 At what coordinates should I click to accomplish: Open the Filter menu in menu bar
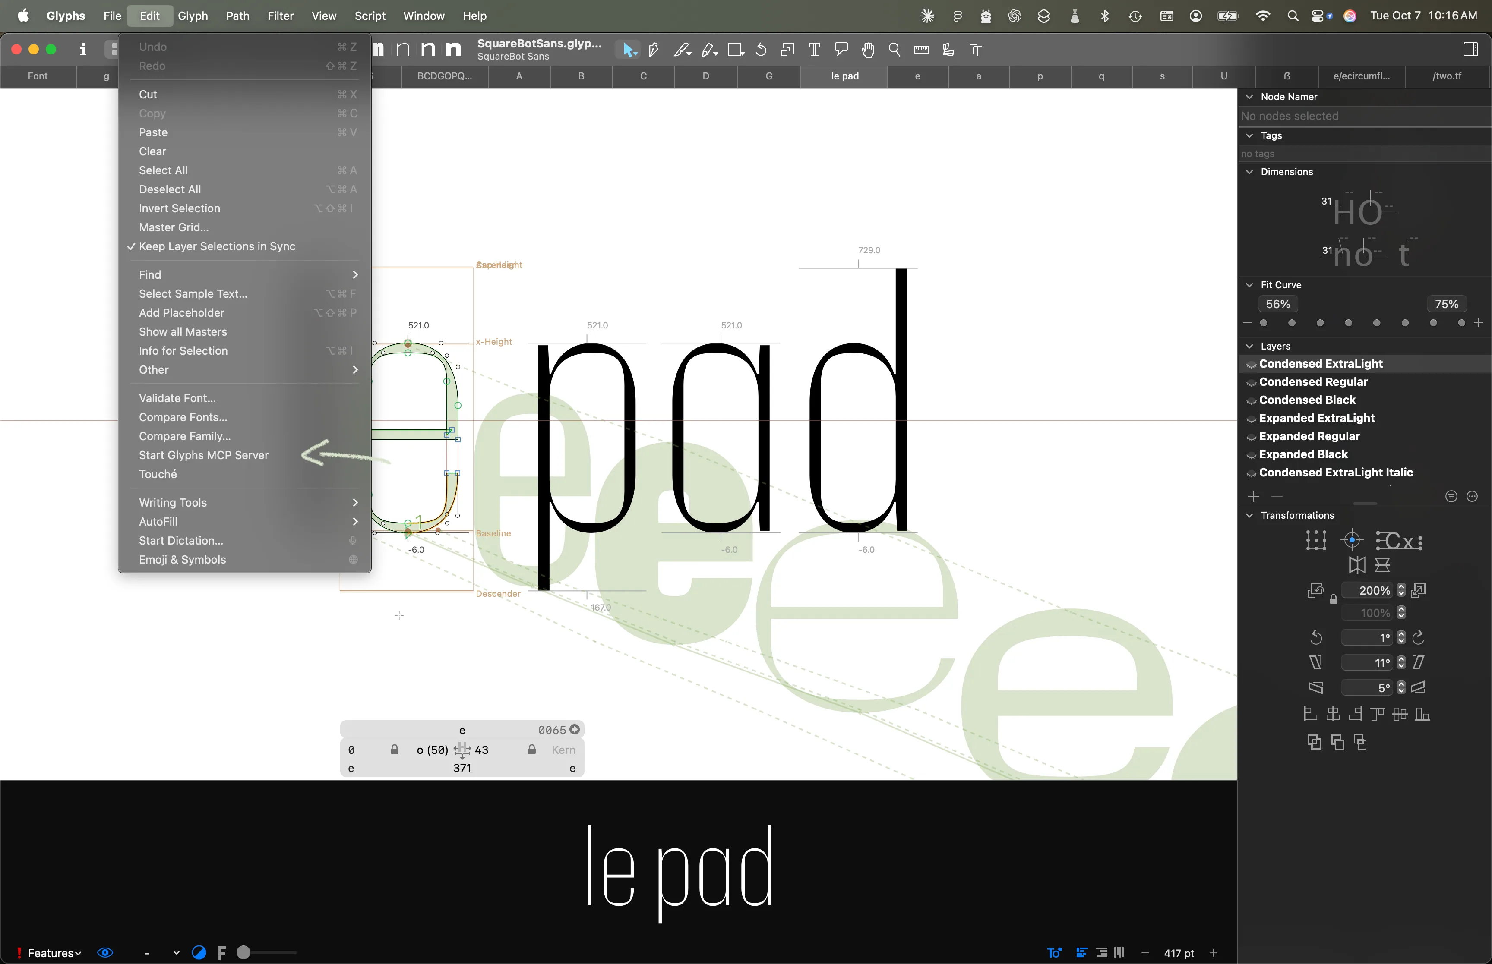(280, 16)
